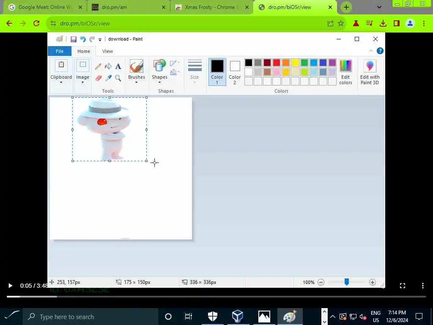Open Customize Quick Access Toolbar dropdown
The width and height of the screenshot is (433, 325).
coord(100,39)
